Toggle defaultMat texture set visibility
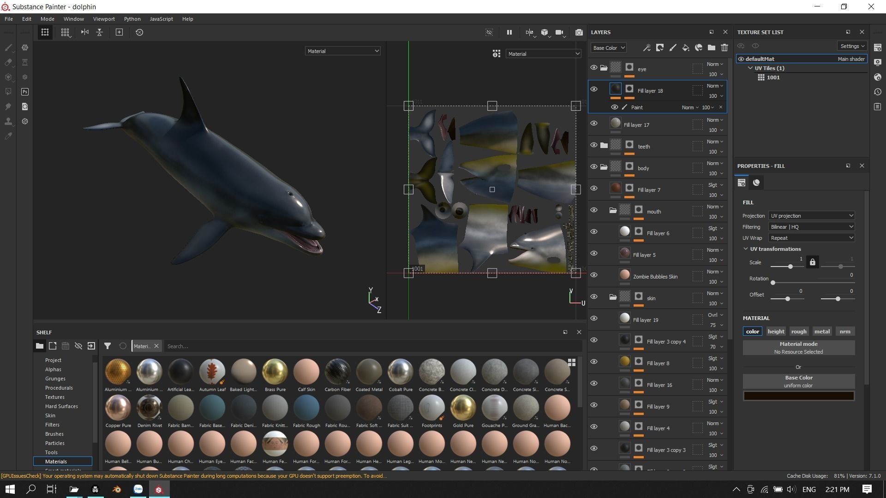The width and height of the screenshot is (886, 498). [741, 59]
